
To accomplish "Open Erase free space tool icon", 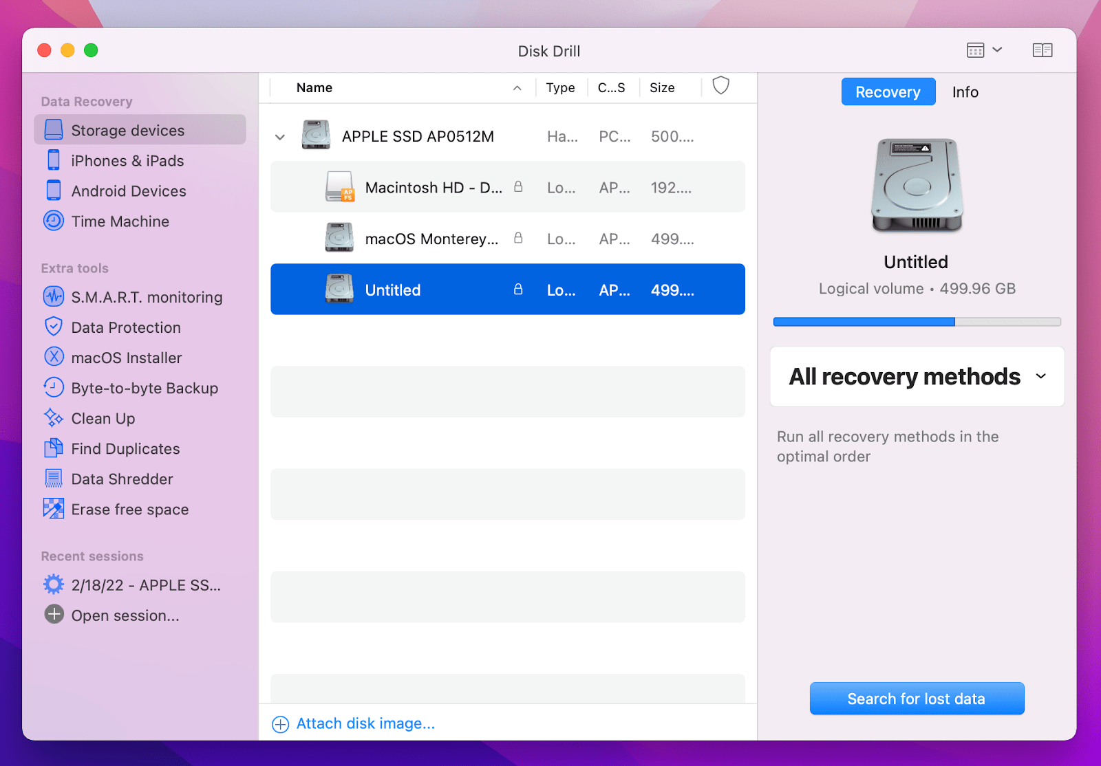I will 54,508.
